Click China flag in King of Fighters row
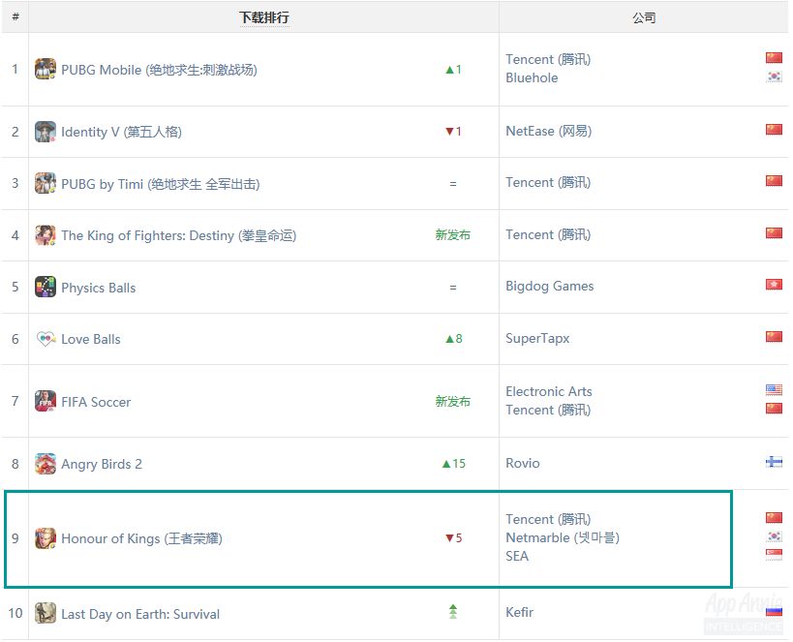 (774, 233)
